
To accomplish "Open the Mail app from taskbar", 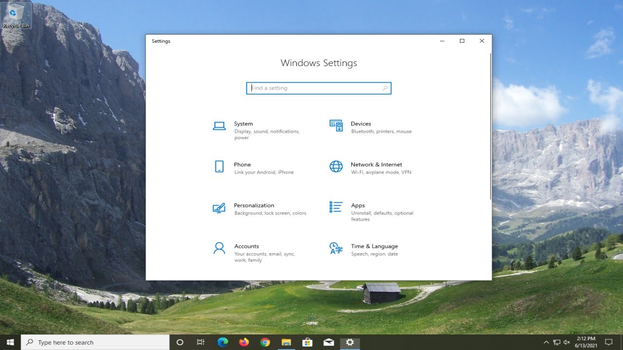I will tap(329, 342).
